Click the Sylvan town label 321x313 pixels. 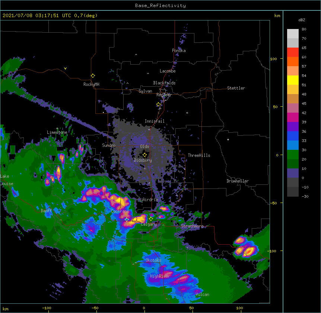145,91
